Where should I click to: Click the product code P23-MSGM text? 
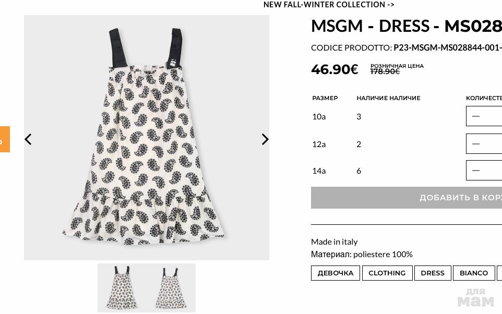coord(448,47)
